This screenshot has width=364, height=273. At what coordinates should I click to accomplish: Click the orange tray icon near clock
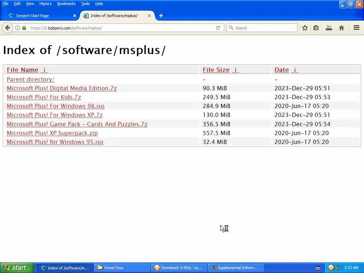(x=331, y=268)
